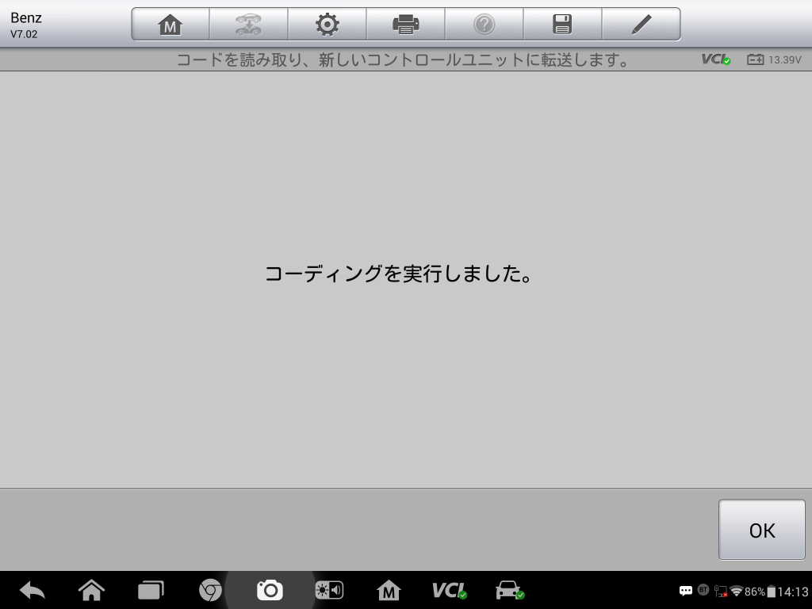
Task: Open recent apps overview
Action: [x=151, y=590]
